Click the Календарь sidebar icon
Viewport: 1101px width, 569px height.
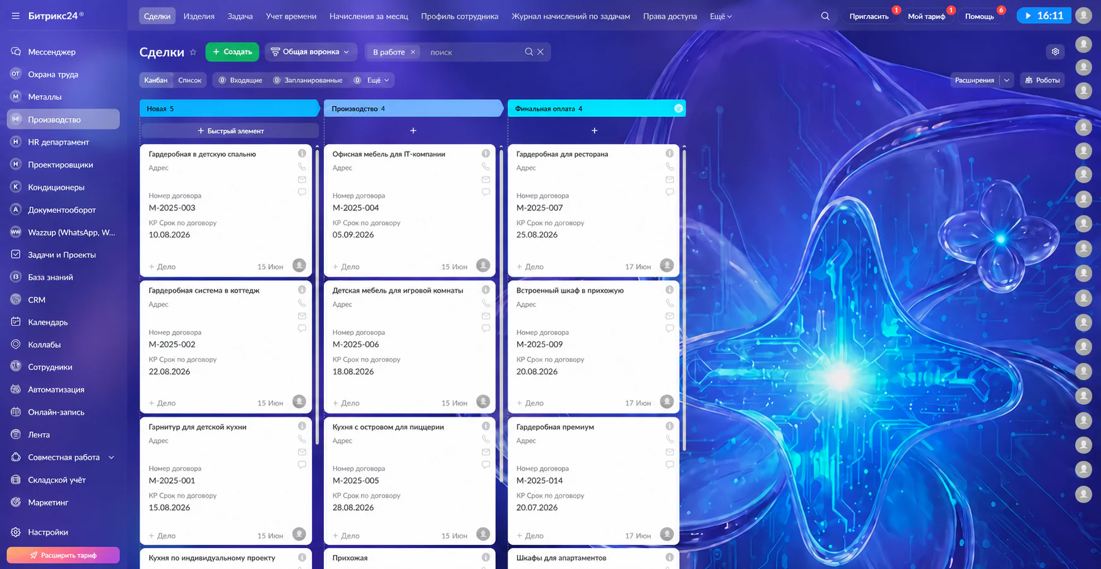[16, 322]
